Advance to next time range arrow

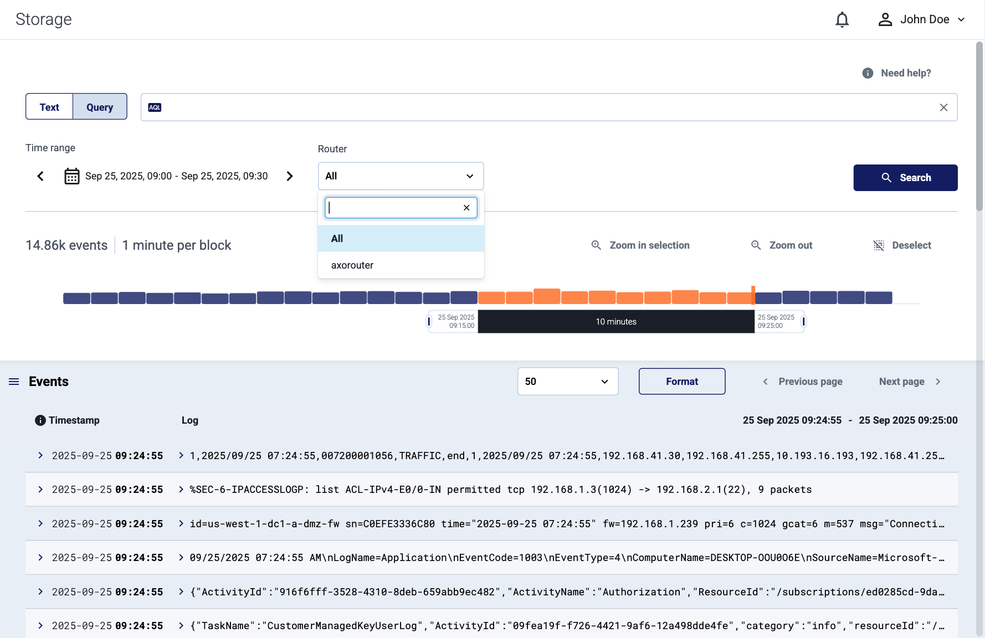click(289, 176)
